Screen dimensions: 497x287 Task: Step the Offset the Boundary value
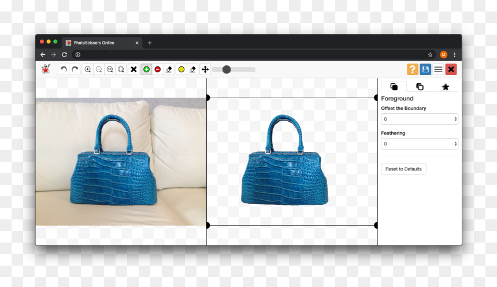coord(455,119)
